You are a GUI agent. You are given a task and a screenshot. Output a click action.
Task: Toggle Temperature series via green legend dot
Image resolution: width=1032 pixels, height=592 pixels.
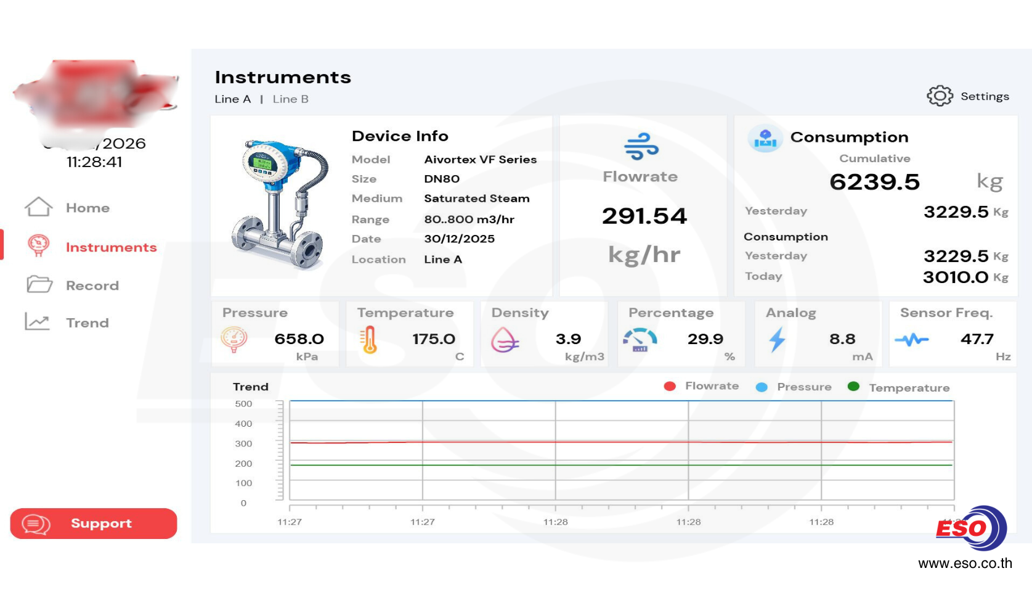[x=853, y=387]
